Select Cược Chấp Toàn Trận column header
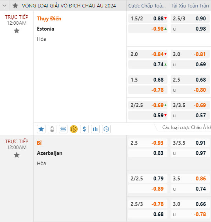This screenshot has height=222, width=211. point(147,5)
